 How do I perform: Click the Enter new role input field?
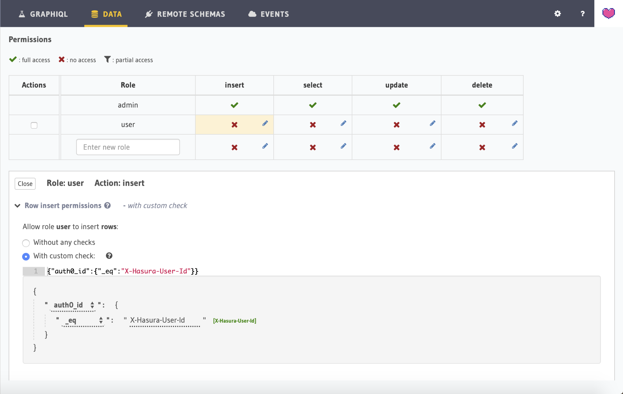tap(127, 147)
